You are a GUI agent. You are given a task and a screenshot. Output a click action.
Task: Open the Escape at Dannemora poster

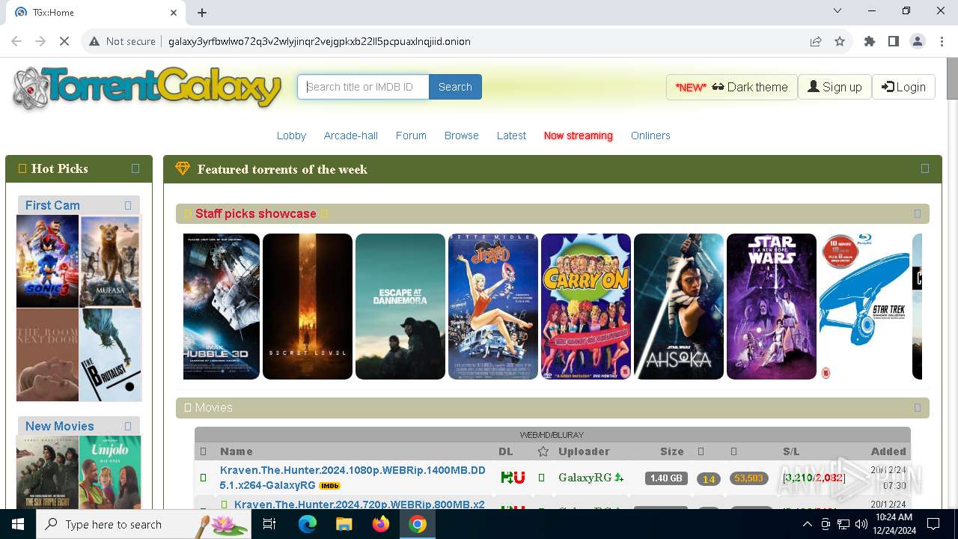tap(400, 306)
